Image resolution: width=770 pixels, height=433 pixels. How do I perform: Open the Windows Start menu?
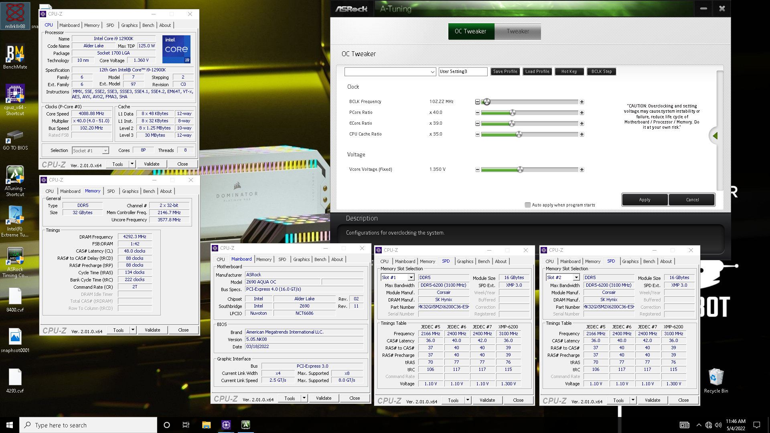pos(10,425)
